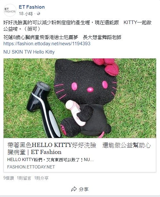Click the 分享 share button label
Viewport: 160px width, 197px height.
(84, 189)
